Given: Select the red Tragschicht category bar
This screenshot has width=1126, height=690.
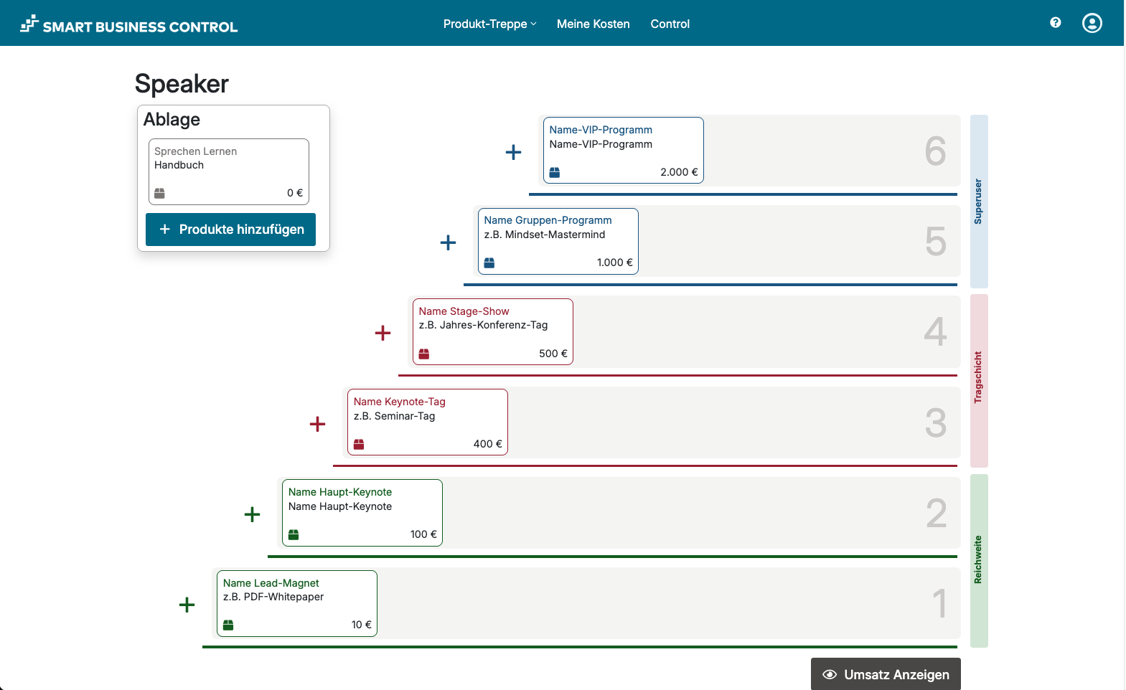Looking at the screenshot, I should click(x=978, y=380).
